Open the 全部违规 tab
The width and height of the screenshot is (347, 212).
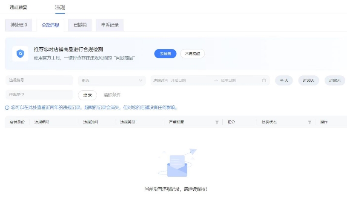tap(50, 25)
